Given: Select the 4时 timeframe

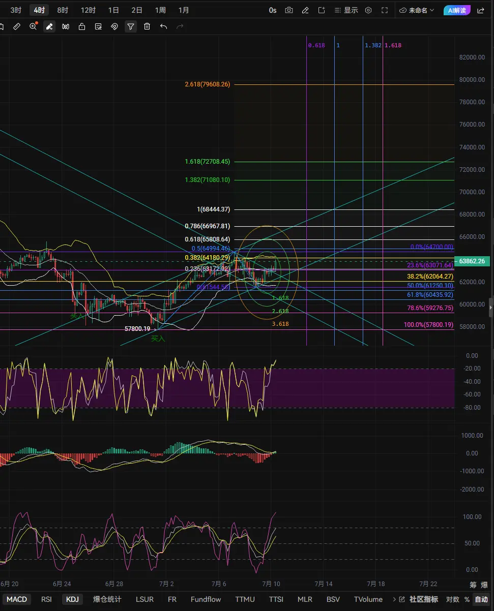Looking at the screenshot, I should [x=39, y=10].
